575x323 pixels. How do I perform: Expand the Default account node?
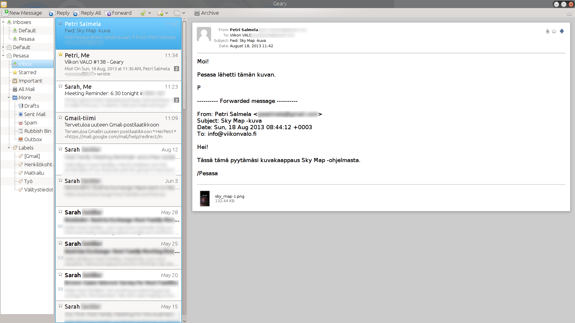click(3, 47)
